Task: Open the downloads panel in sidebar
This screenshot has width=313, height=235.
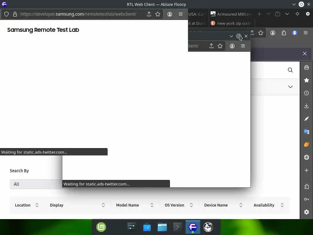Action: (x=306, y=106)
